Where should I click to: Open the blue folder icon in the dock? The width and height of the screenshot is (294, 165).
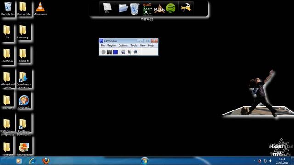point(123,8)
